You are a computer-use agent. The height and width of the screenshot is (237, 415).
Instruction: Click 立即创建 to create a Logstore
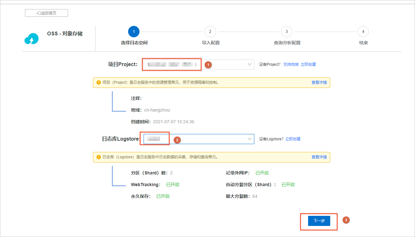pos(293,139)
